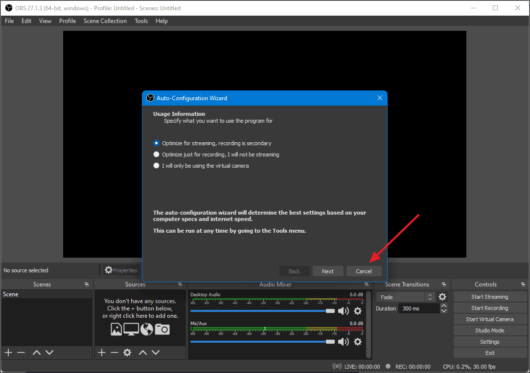Open the Scene Collection menu
Image resolution: width=530 pixels, height=373 pixels.
tap(105, 21)
